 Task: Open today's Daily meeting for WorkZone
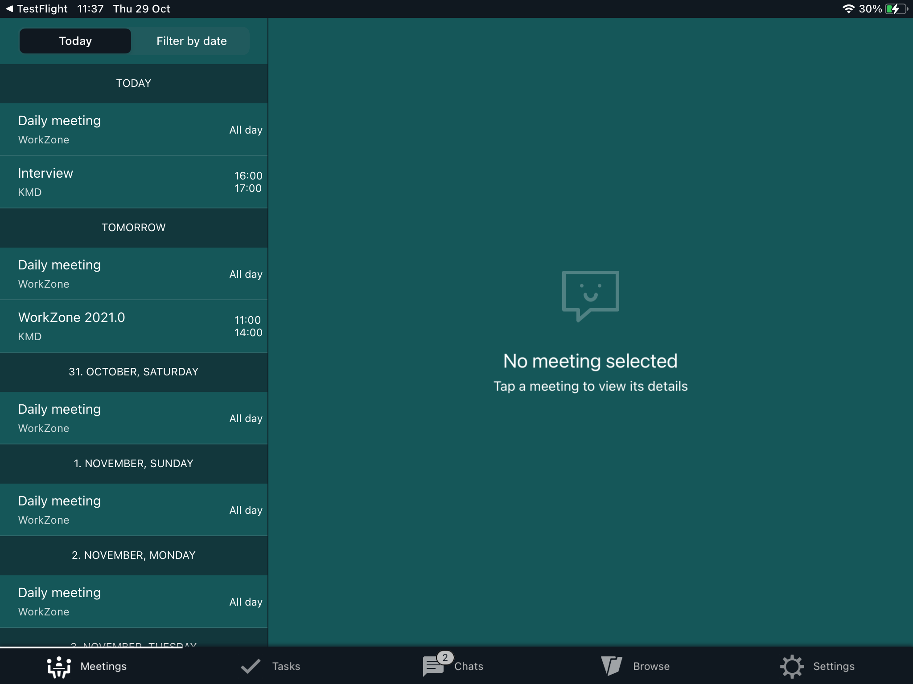pyautogui.click(x=134, y=130)
